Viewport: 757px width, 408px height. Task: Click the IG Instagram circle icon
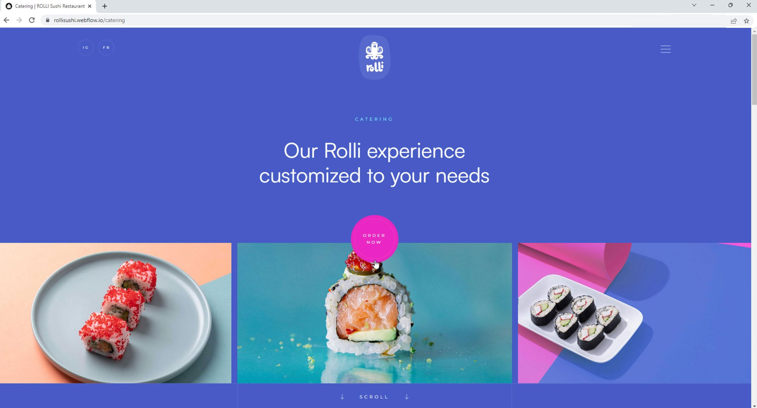pyautogui.click(x=86, y=48)
